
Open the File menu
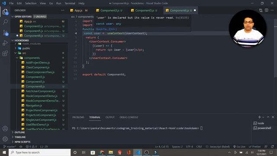click(11, 3)
